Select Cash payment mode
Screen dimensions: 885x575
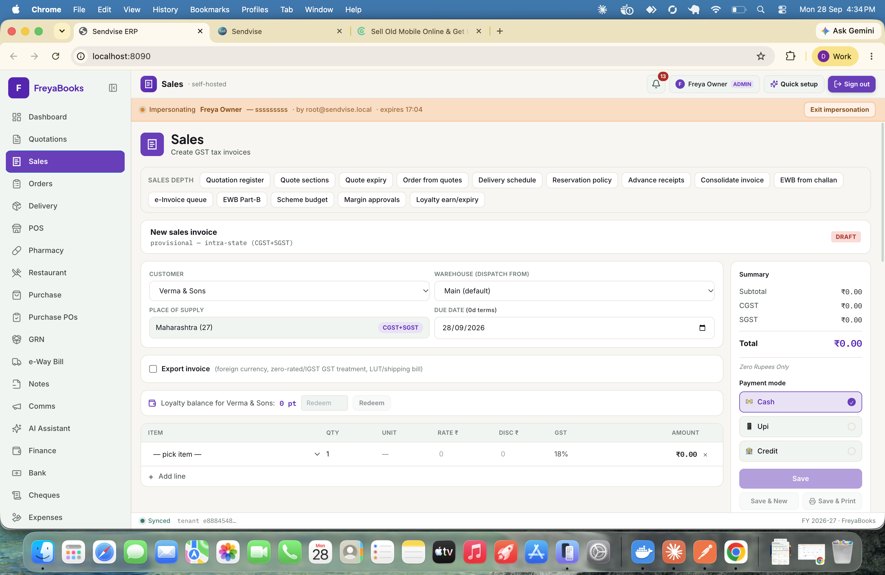pos(800,402)
